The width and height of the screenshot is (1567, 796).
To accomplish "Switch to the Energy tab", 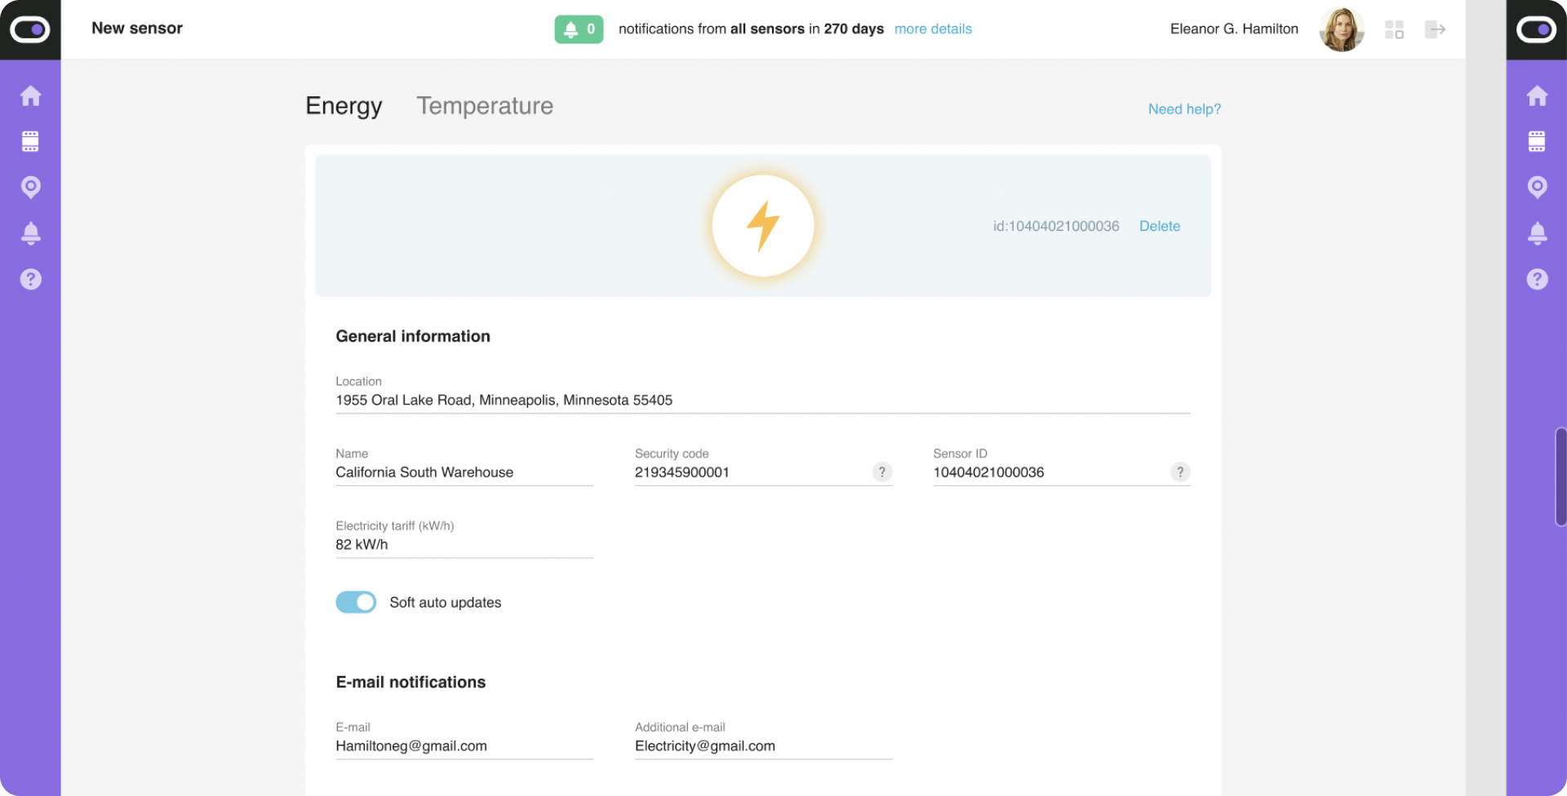I will [344, 106].
